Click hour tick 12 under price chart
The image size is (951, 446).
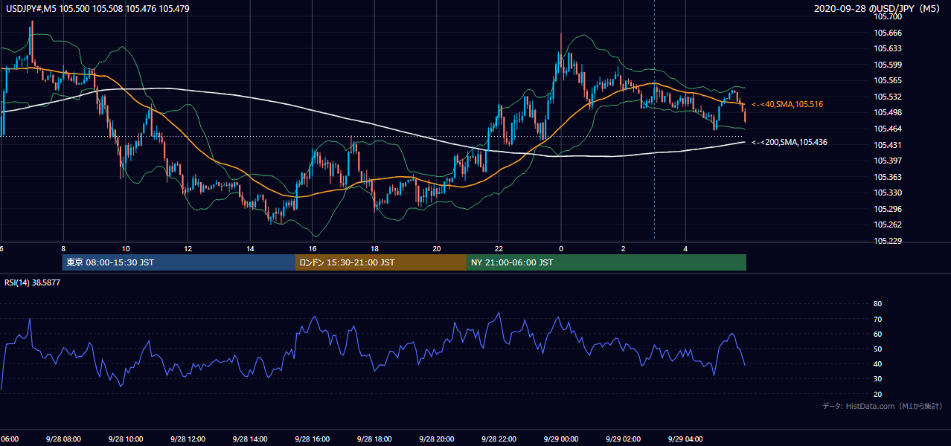tap(188, 248)
